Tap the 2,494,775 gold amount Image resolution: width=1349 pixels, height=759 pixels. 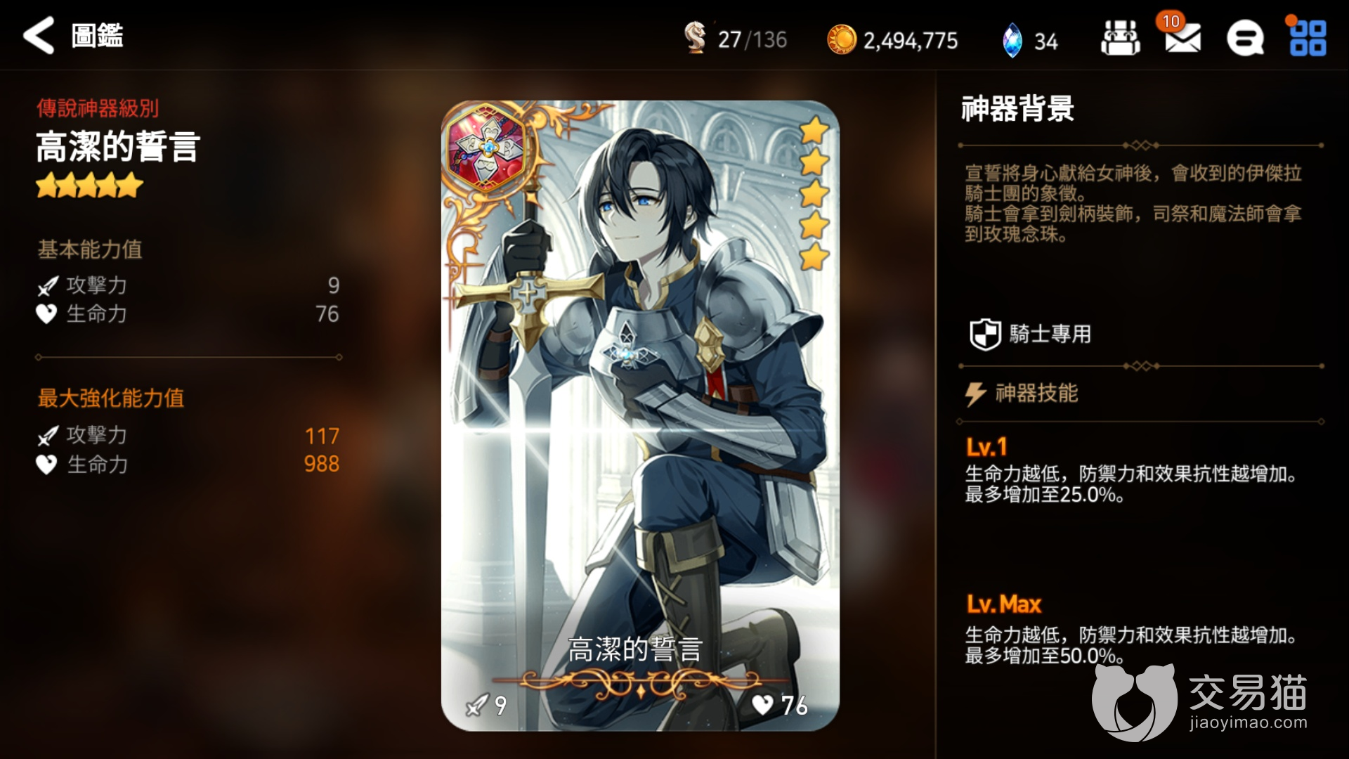pos(911,41)
